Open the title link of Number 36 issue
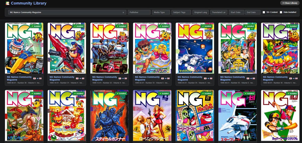Screen dimensions: 302x143 pos(275,78)
